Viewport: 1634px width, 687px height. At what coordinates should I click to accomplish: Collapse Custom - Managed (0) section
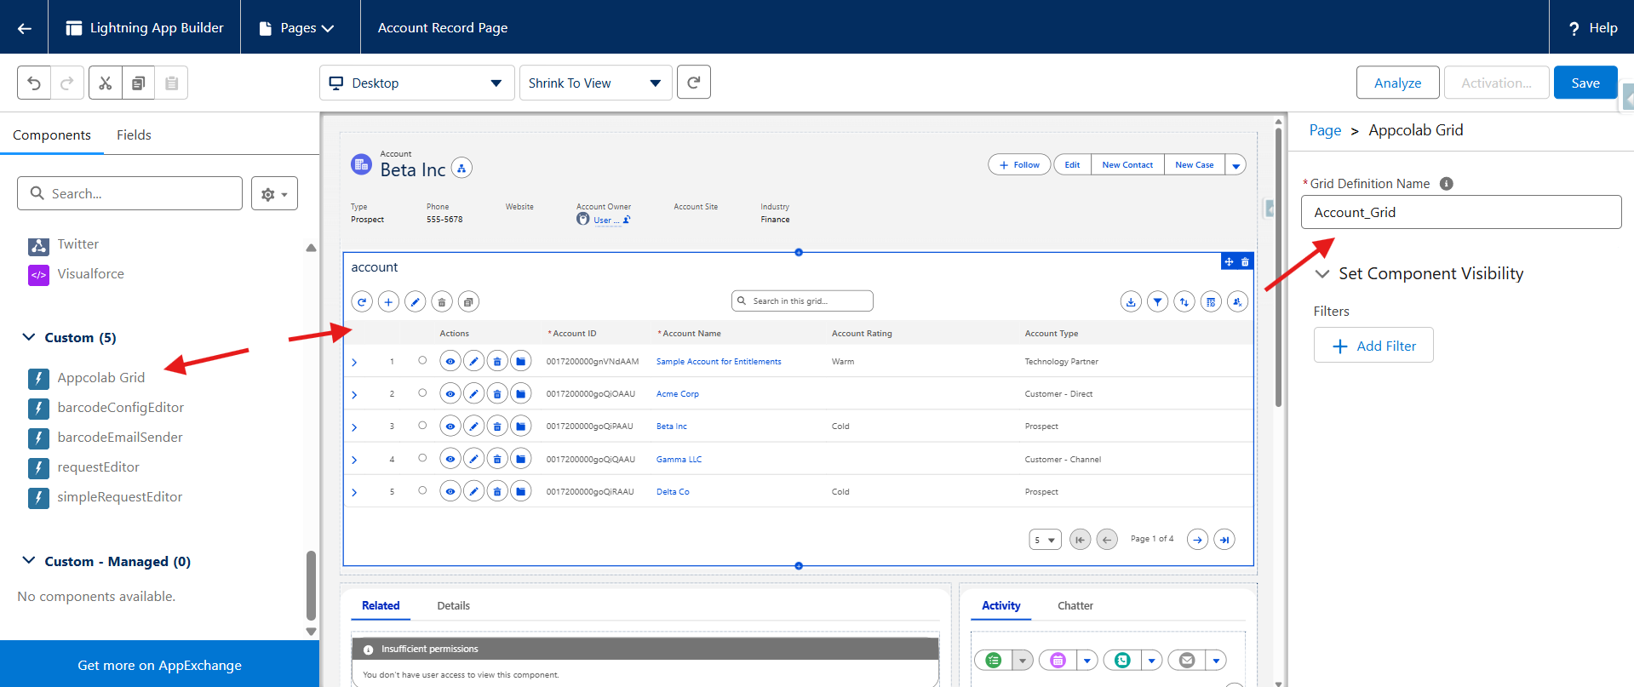point(29,560)
